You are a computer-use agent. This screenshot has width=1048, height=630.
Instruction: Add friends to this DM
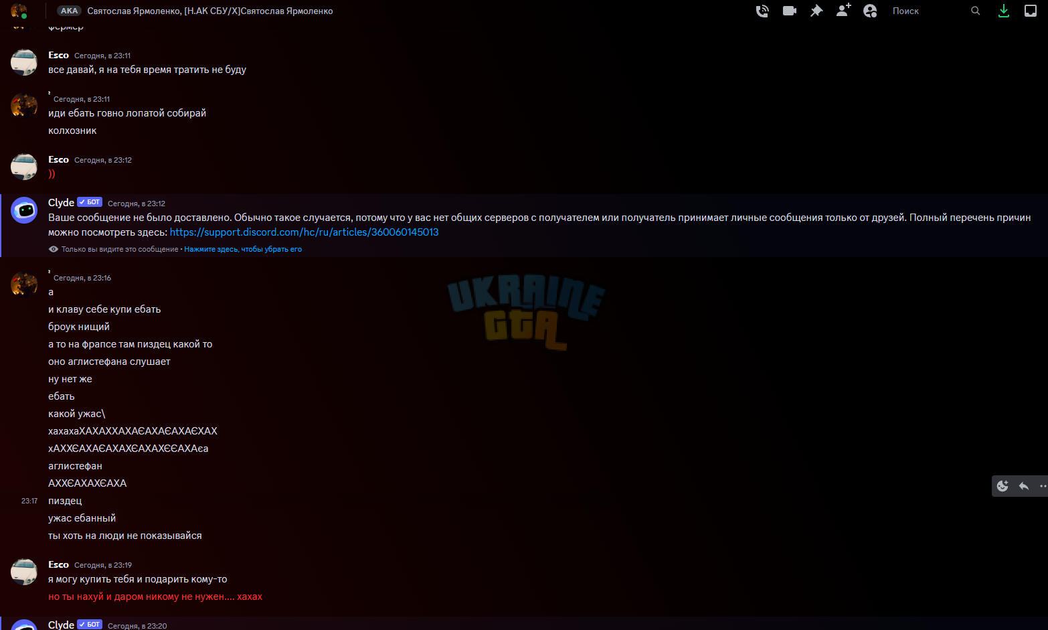(x=843, y=10)
